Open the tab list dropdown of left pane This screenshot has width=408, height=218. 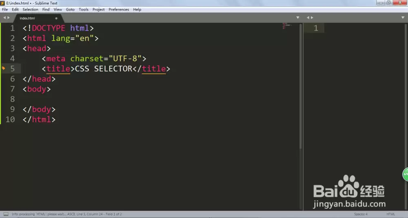pyautogui.click(x=298, y=18)
